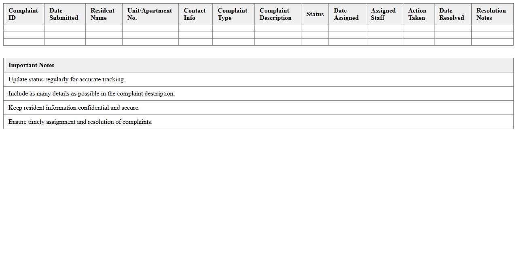Click the Resolution Notes column header
Image resolution: width=517 pixels, height=263 pixels.
point(492,14)
